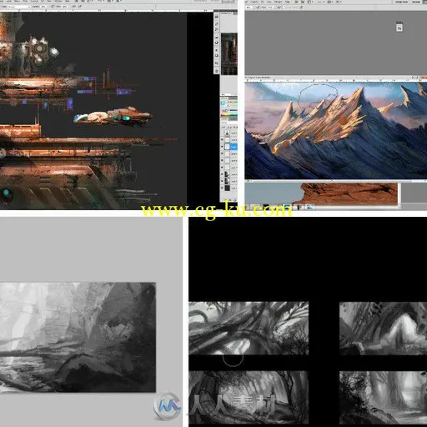Image resolution: width=427 pixels, height=427 pixels.
Task: Click the refine edge pen icon in the mountain window options bar
Action: (x=301, y=8)
